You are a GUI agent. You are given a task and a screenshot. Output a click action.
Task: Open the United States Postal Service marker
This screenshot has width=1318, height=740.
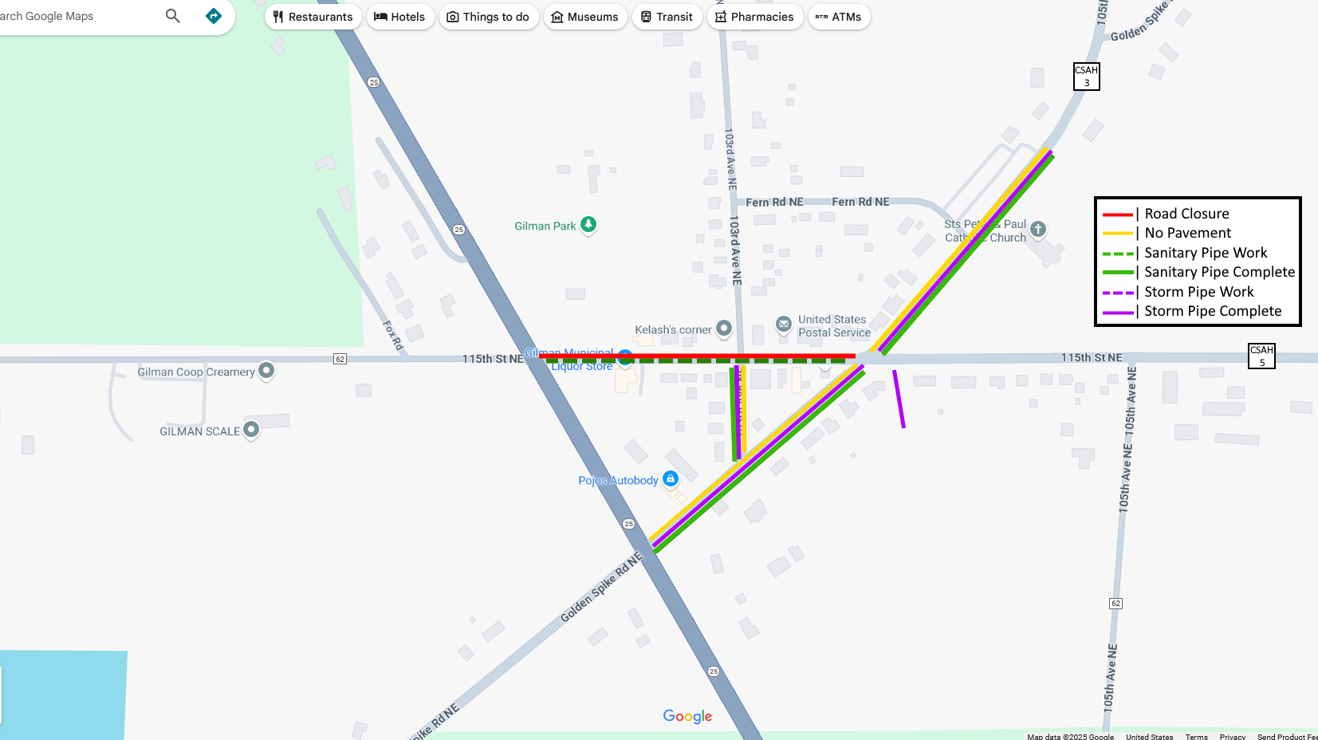[x=784, y=324]
